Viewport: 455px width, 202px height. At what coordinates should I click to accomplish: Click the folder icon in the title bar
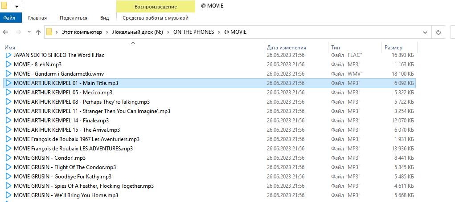(x=4, y=5)
